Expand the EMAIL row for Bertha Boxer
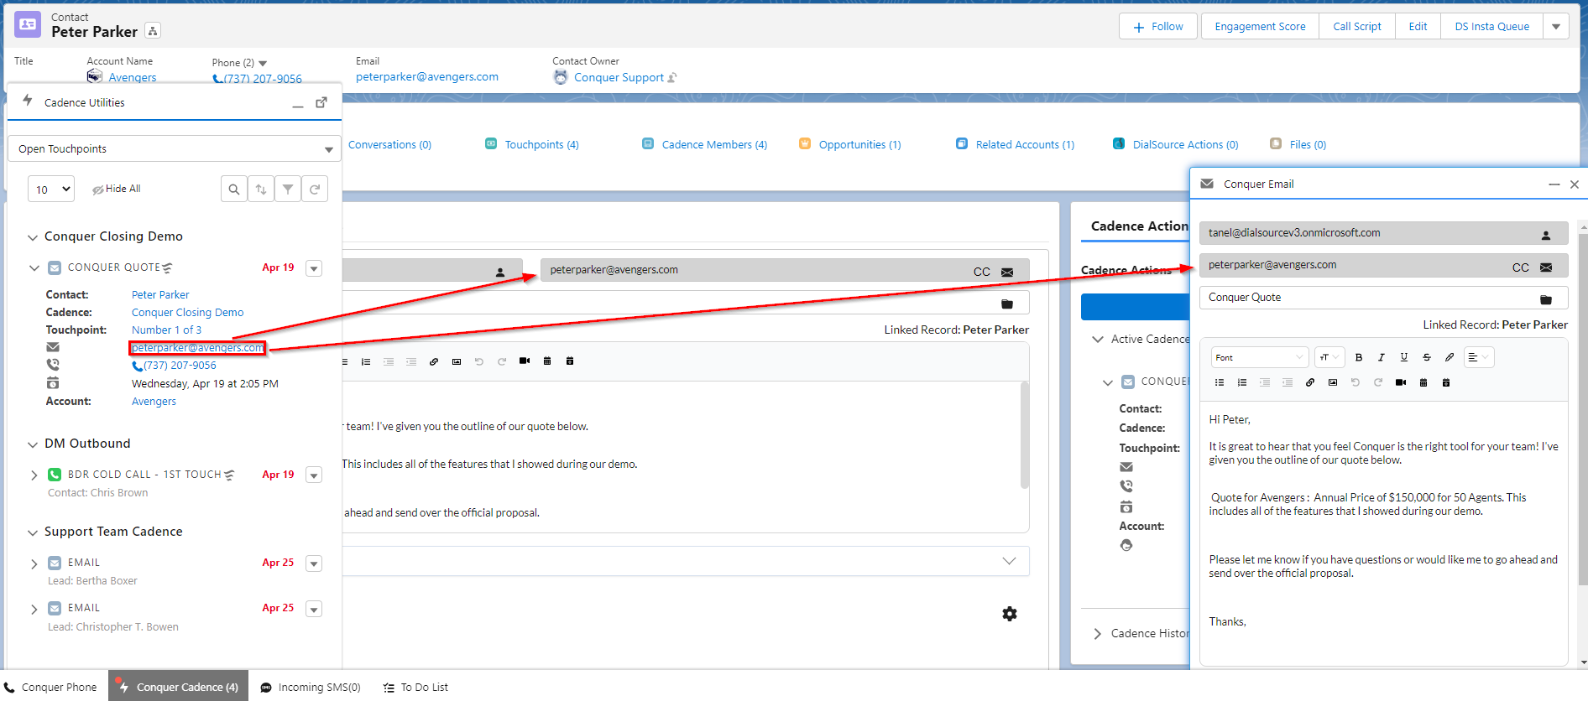Image resolution: width=1588 pixels, height=701 pixels. click(x=34, y=563)
